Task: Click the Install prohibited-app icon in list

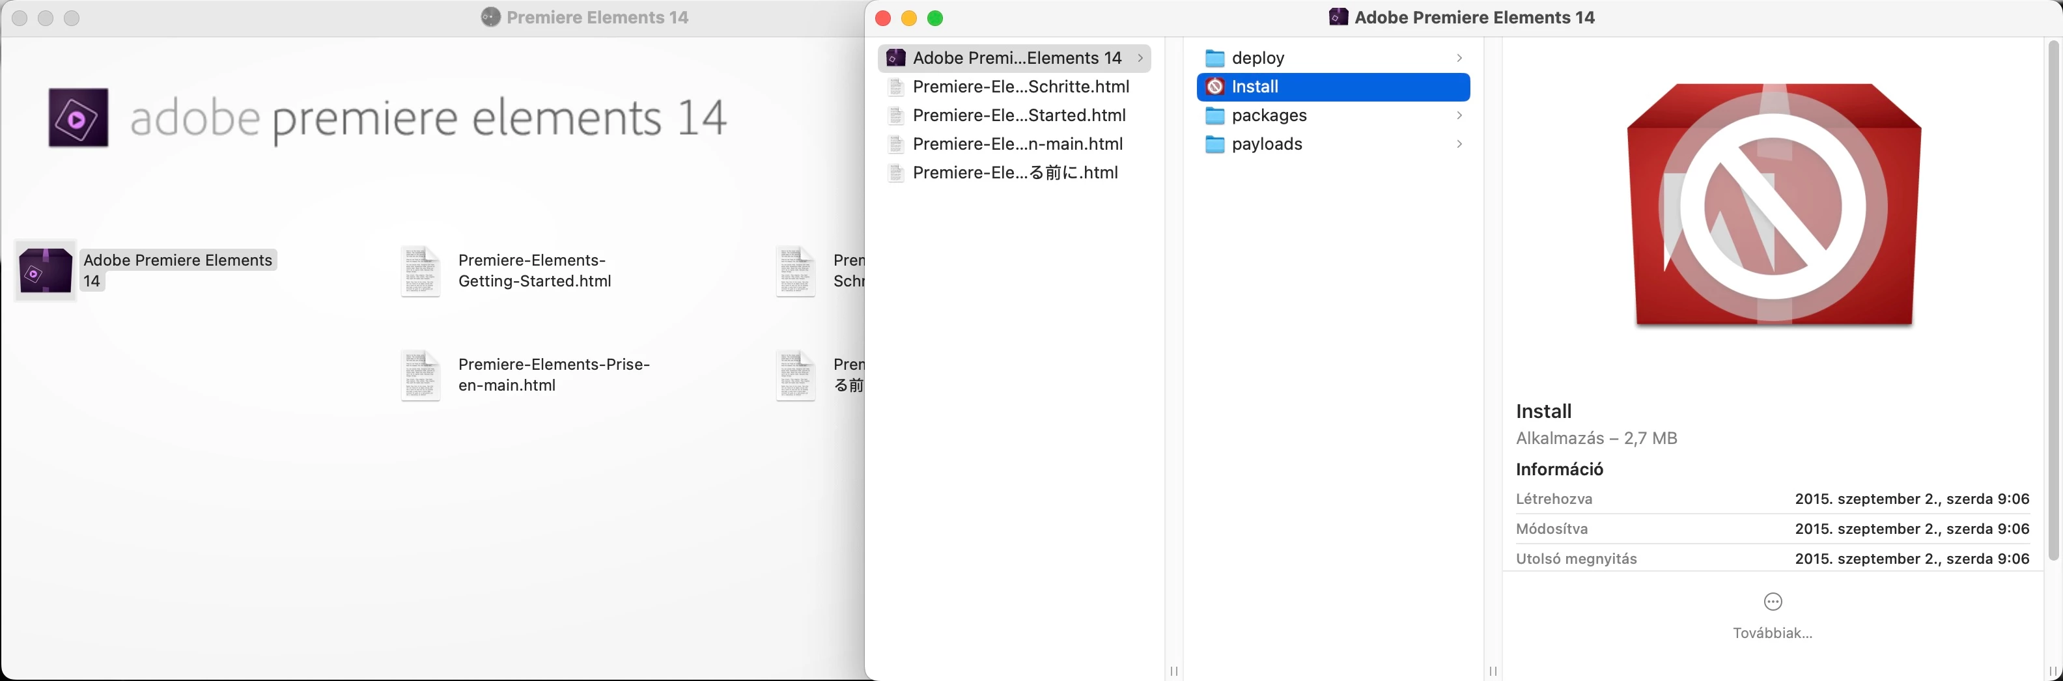Action: (1215, 87)
